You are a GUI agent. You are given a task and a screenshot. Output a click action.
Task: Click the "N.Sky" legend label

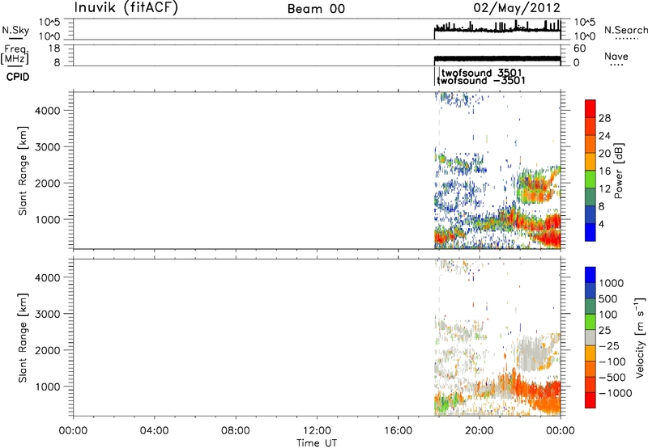15,30
